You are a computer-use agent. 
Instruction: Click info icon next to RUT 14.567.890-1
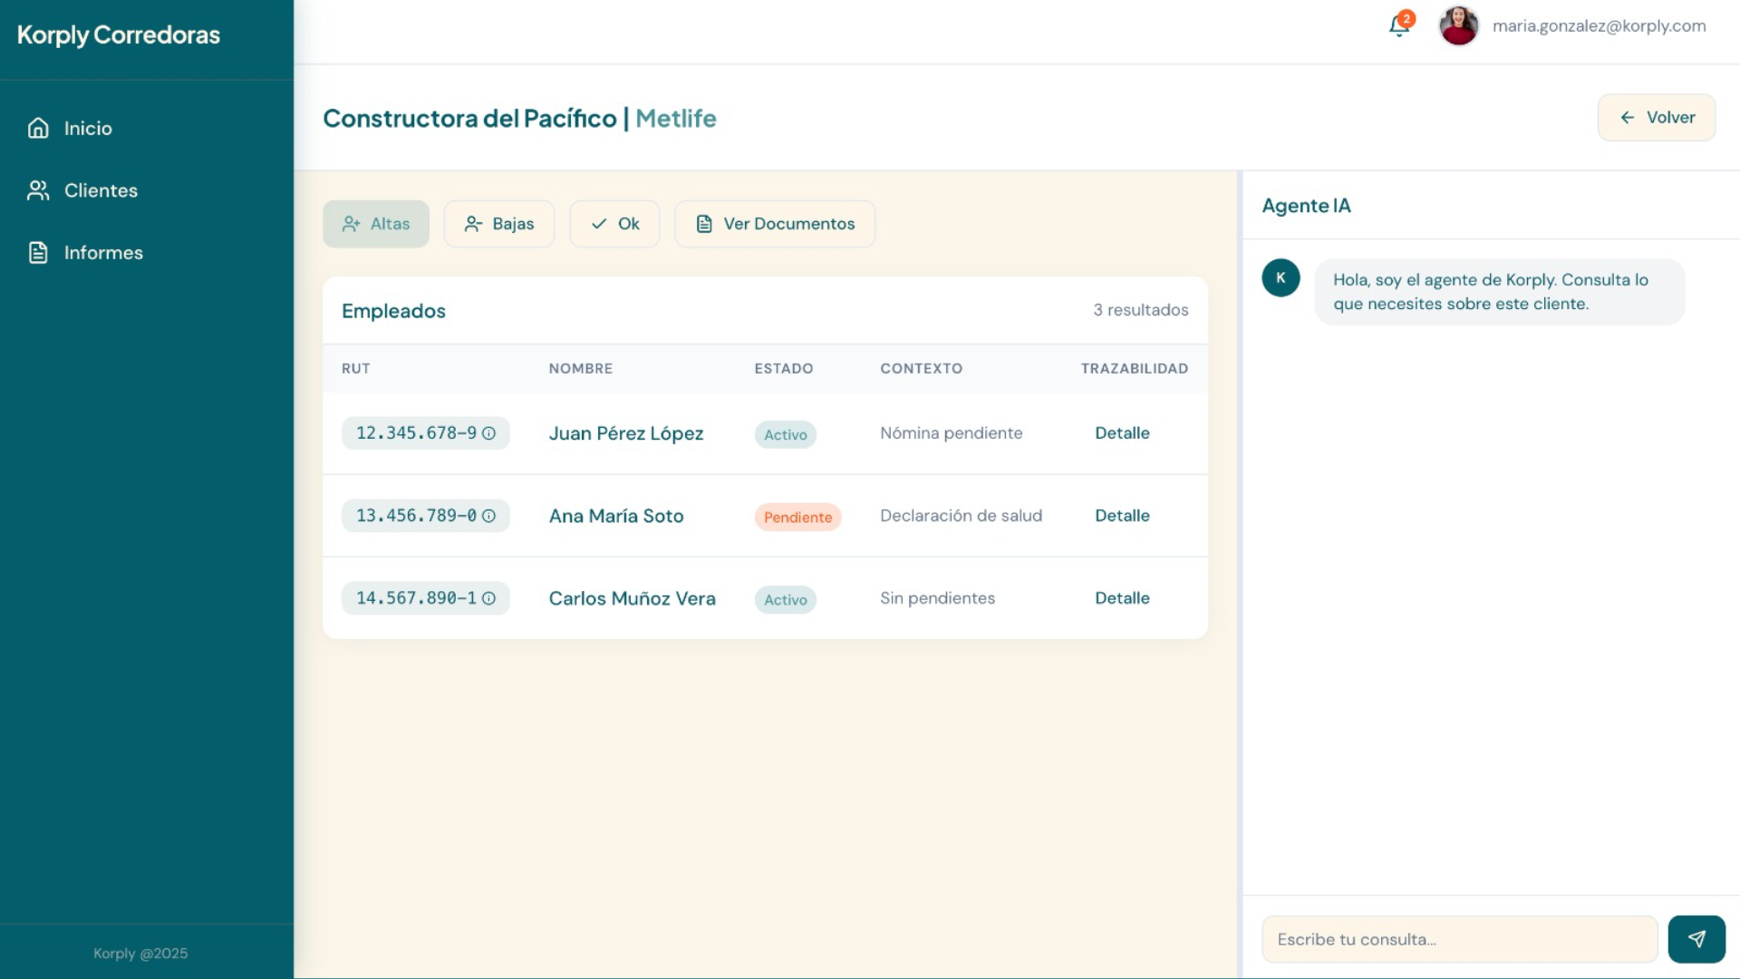point(488,598)
